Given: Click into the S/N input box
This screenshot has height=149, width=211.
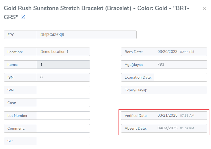Looking at the screenshot, I should click(63, 90).
